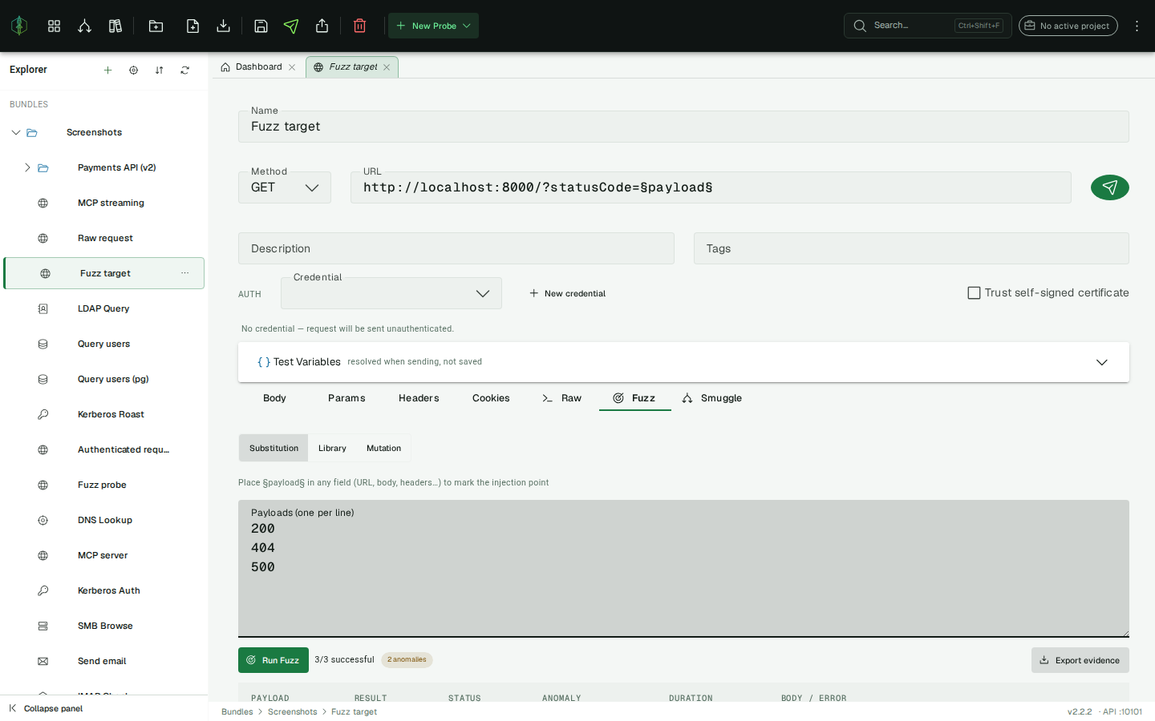
Task: Click the Send email envelope icon
Action: click(x=43, y=661)
